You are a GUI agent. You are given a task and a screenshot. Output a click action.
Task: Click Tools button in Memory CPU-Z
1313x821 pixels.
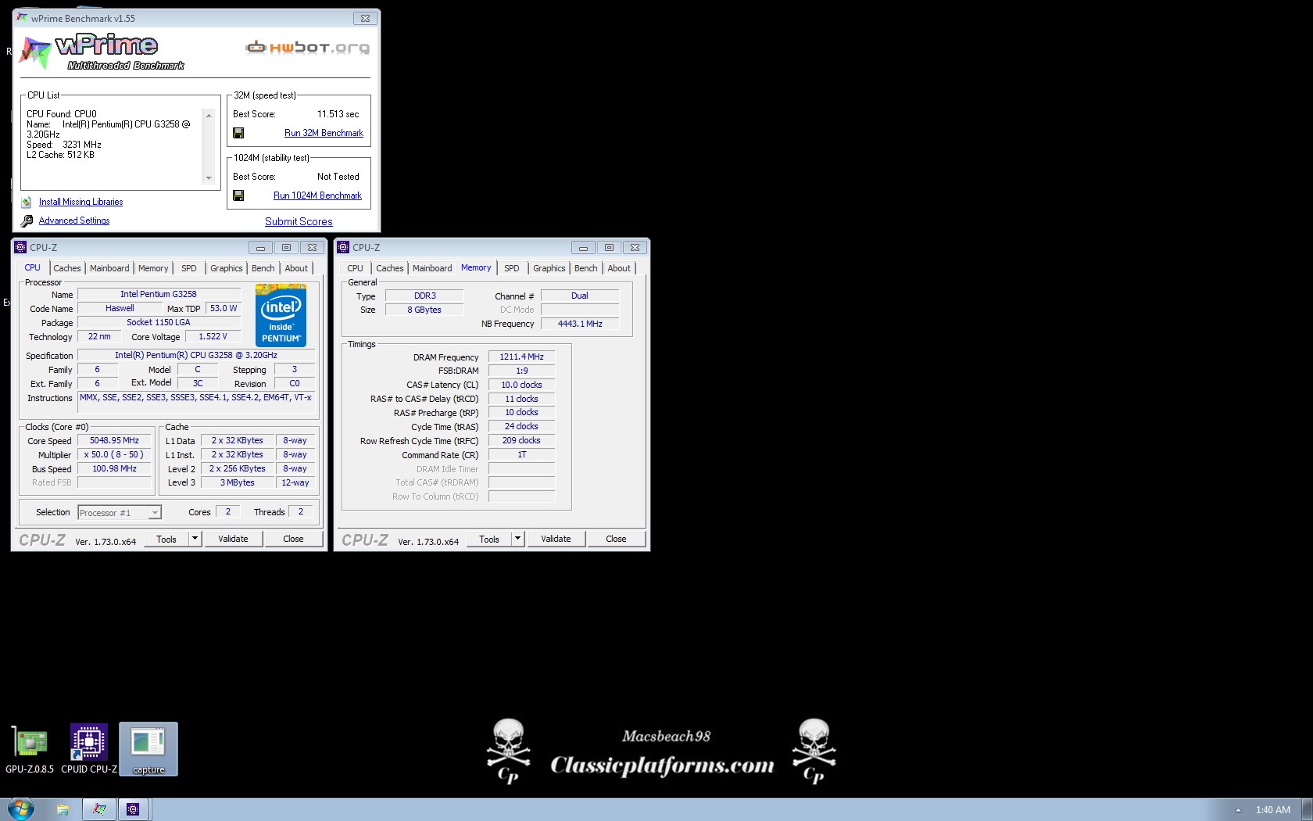pyautogui.click(x=489, y=539)
